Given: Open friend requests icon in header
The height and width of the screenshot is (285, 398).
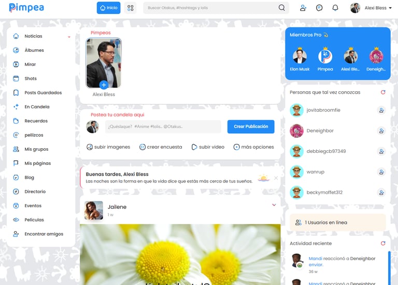Looking at the screenshot, I should point(303,8).
